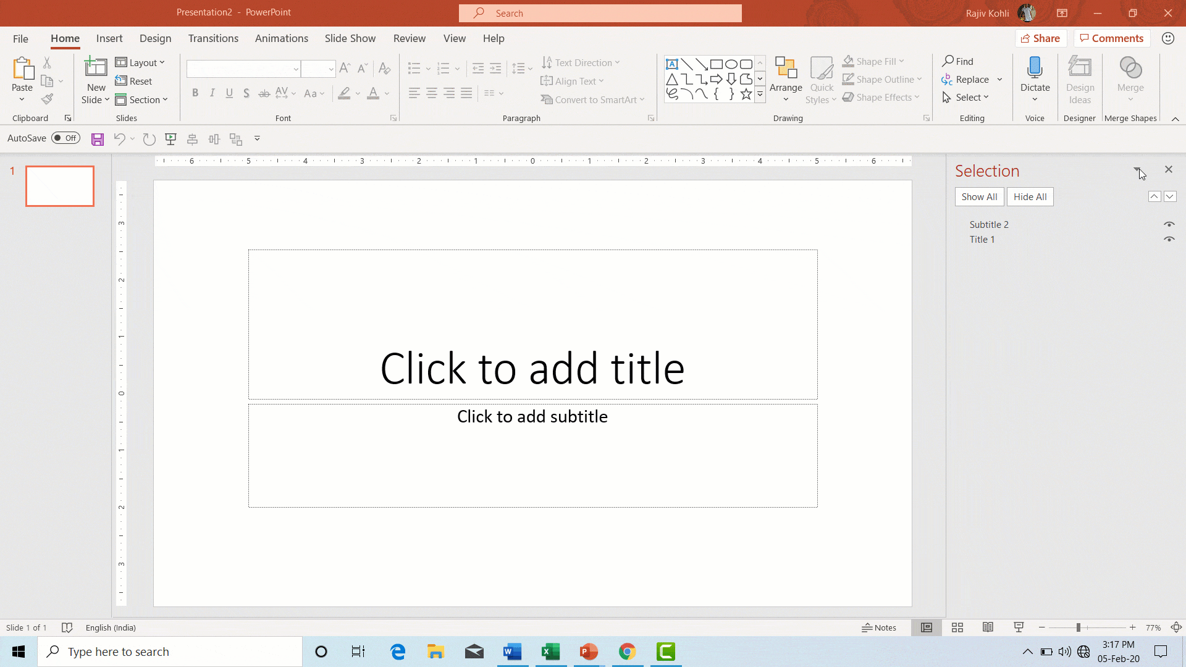Toggle bold formatting
The height and width of the screenshot is (667, 1186).
click(195, 93)
